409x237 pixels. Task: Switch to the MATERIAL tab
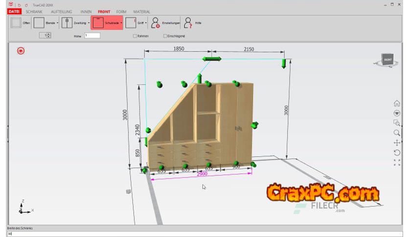click(x=141, y=11)
